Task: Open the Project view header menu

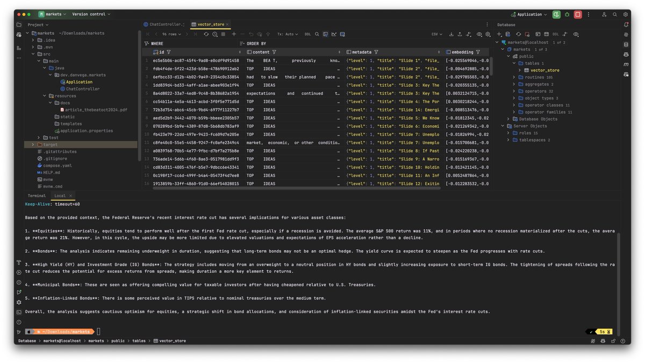Action: click(x=38, y=25)
